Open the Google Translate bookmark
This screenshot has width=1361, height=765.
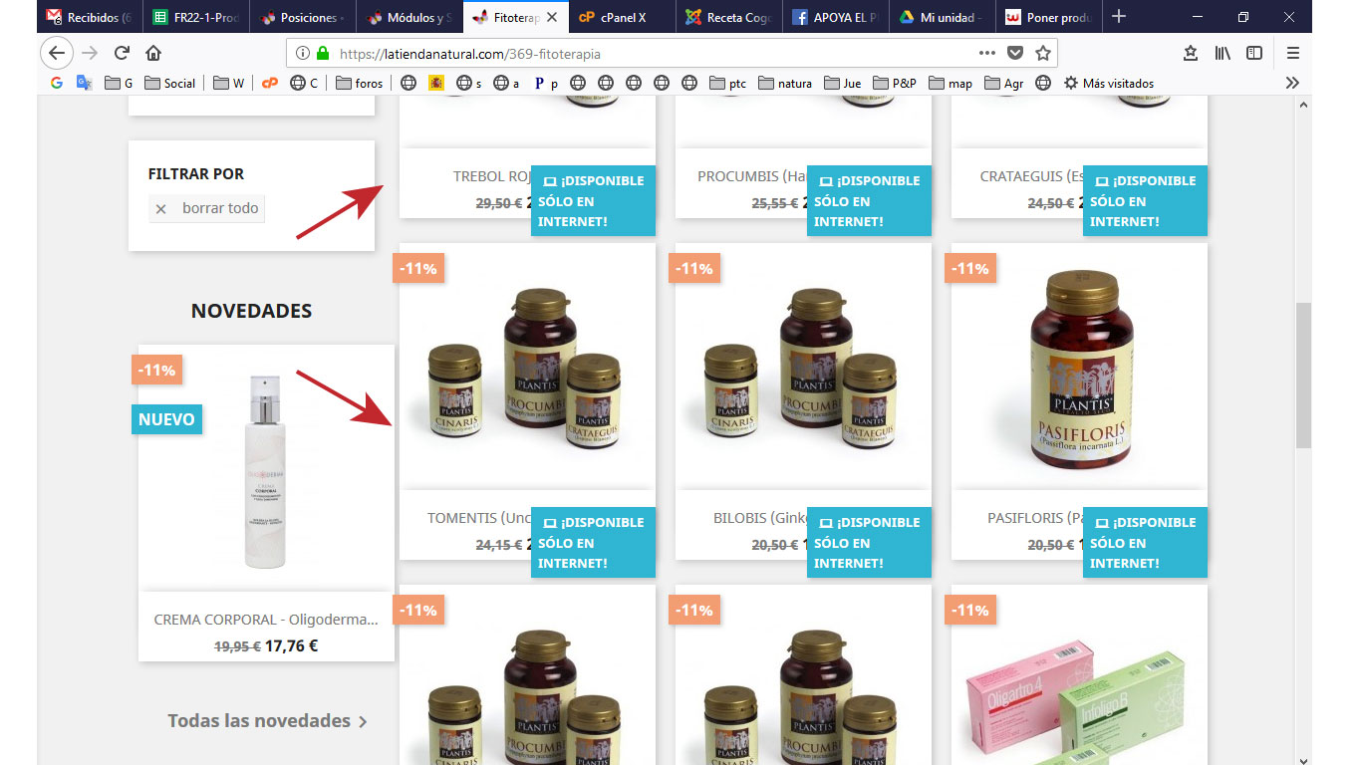85,83
